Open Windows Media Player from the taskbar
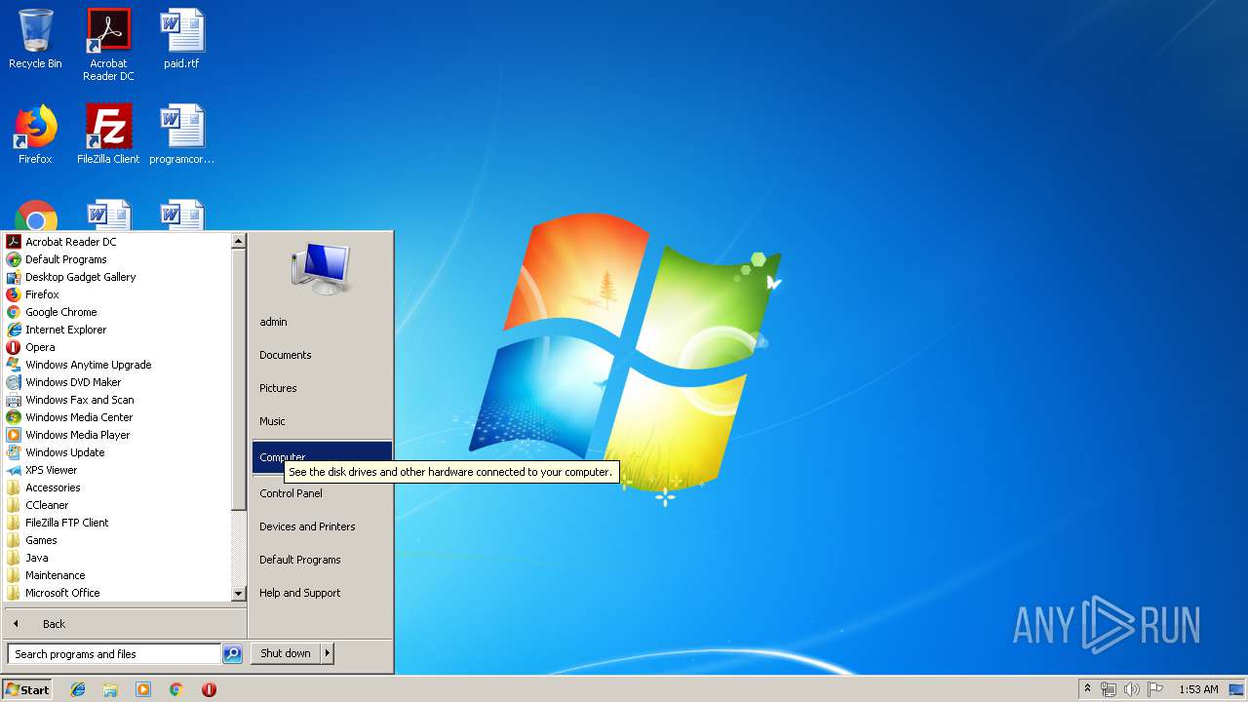 coord(143,689)
